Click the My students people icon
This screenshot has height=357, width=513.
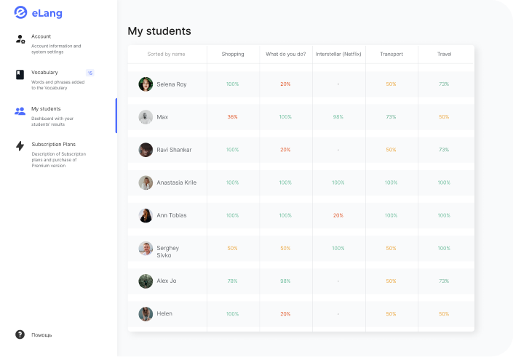click(x=20, y=111)
